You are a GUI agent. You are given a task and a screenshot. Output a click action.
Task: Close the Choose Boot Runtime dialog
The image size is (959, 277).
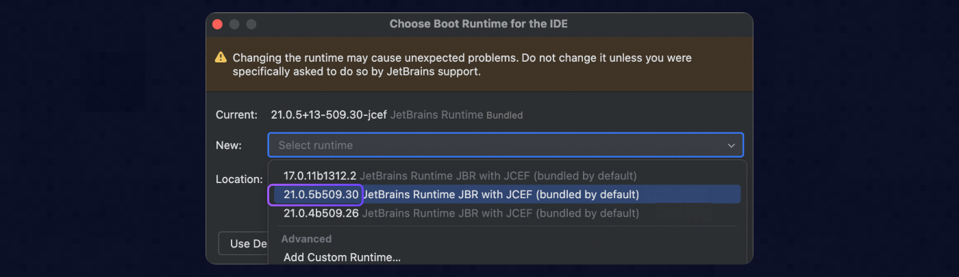coord(218,24)
